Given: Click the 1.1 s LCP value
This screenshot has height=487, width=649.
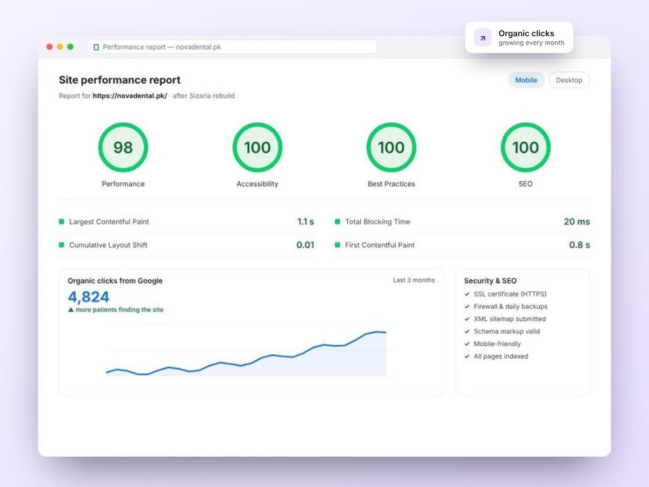Looking at the screenshot, I should pyautogui.click(x=306, y=221).
